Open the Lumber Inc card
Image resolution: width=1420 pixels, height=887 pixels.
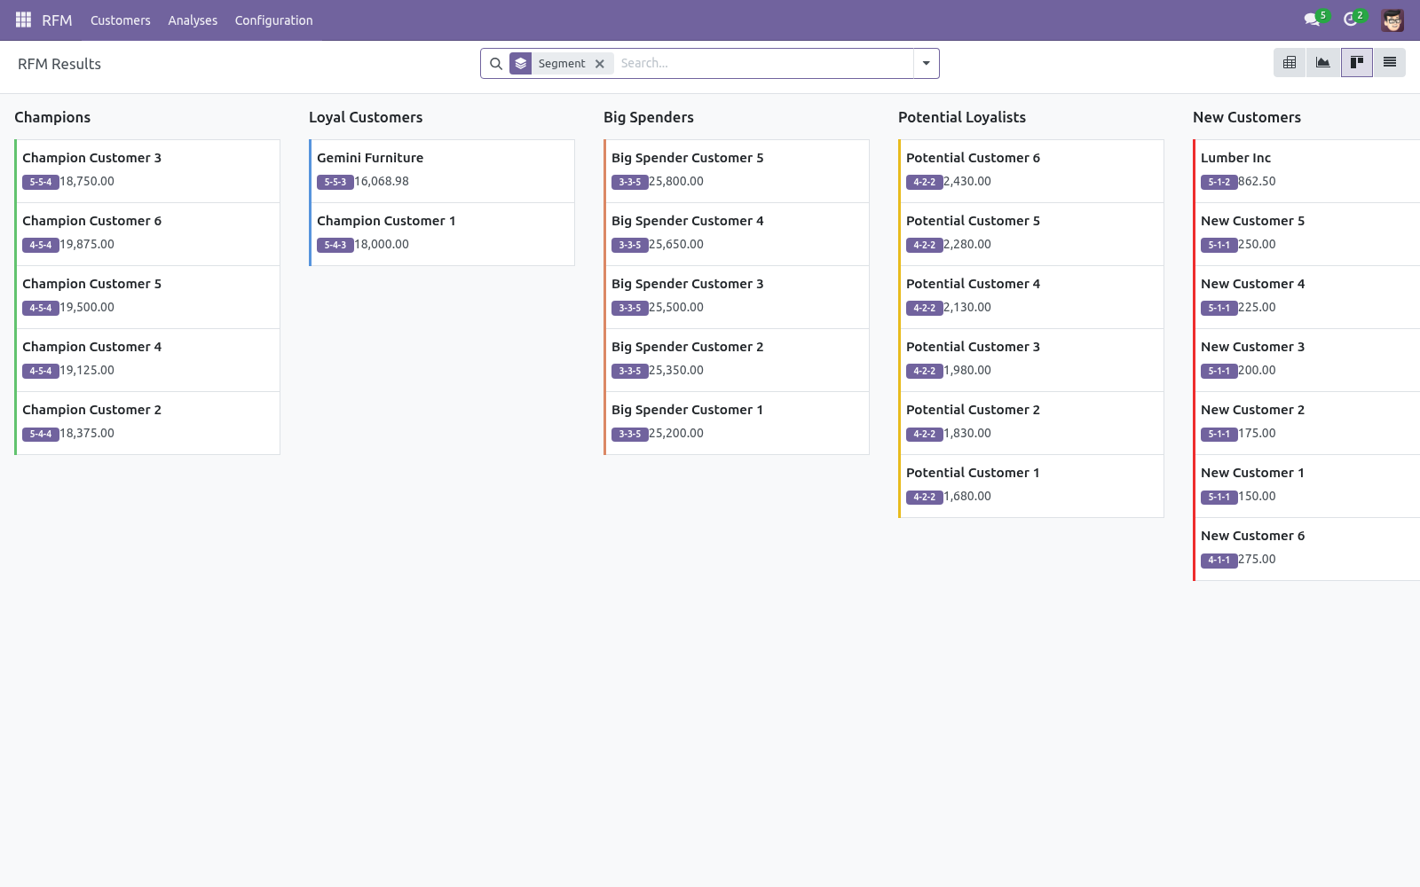point(1307,171)
